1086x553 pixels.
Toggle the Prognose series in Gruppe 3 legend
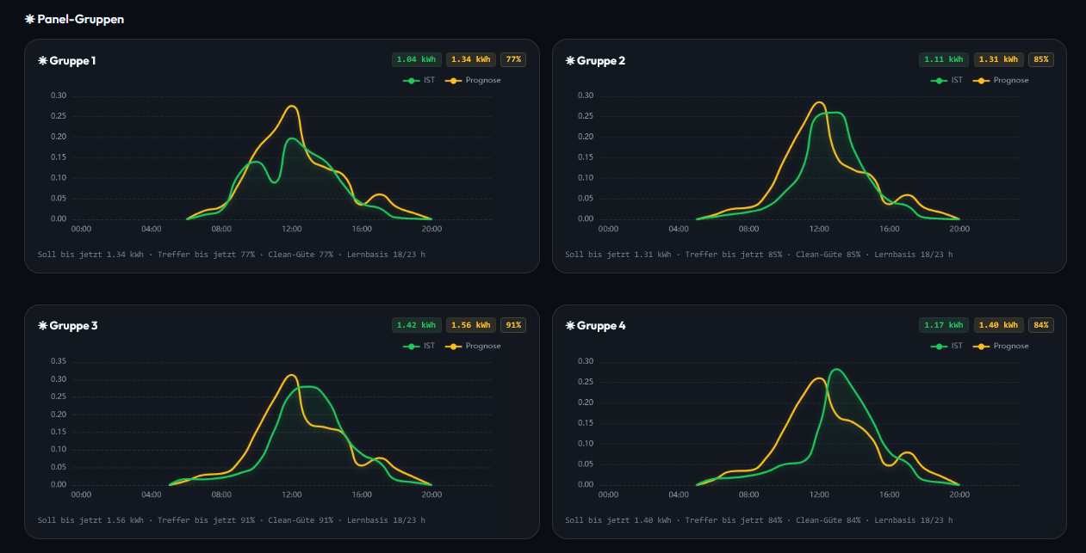(x=472, y=346)
